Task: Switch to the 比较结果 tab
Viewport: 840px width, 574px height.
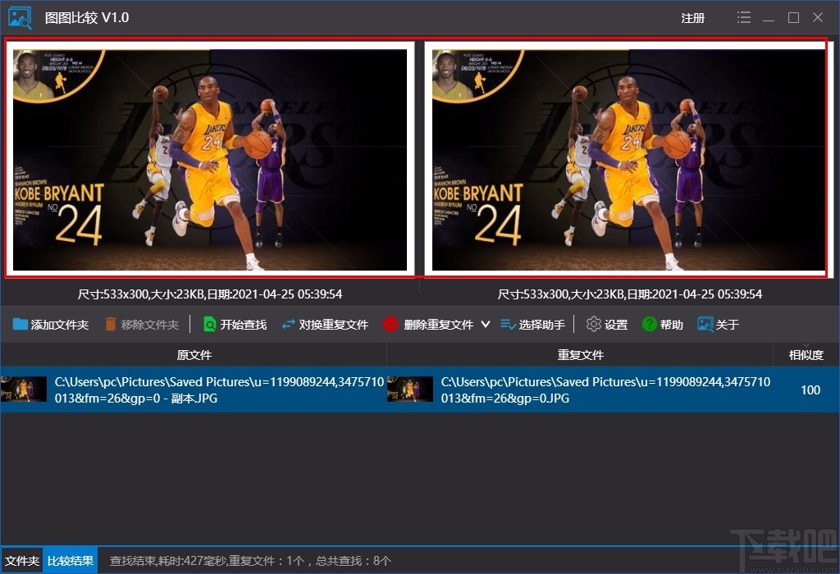Action: 71,561
